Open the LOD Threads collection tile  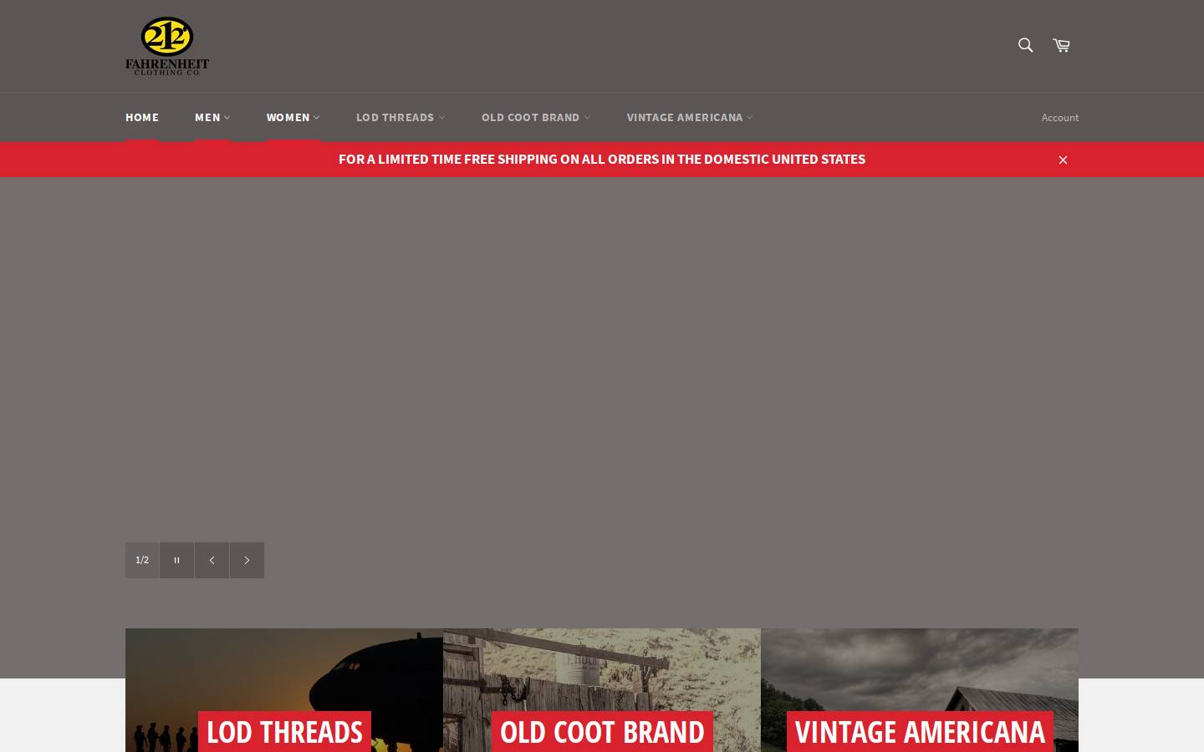click(x=284, y=690)
